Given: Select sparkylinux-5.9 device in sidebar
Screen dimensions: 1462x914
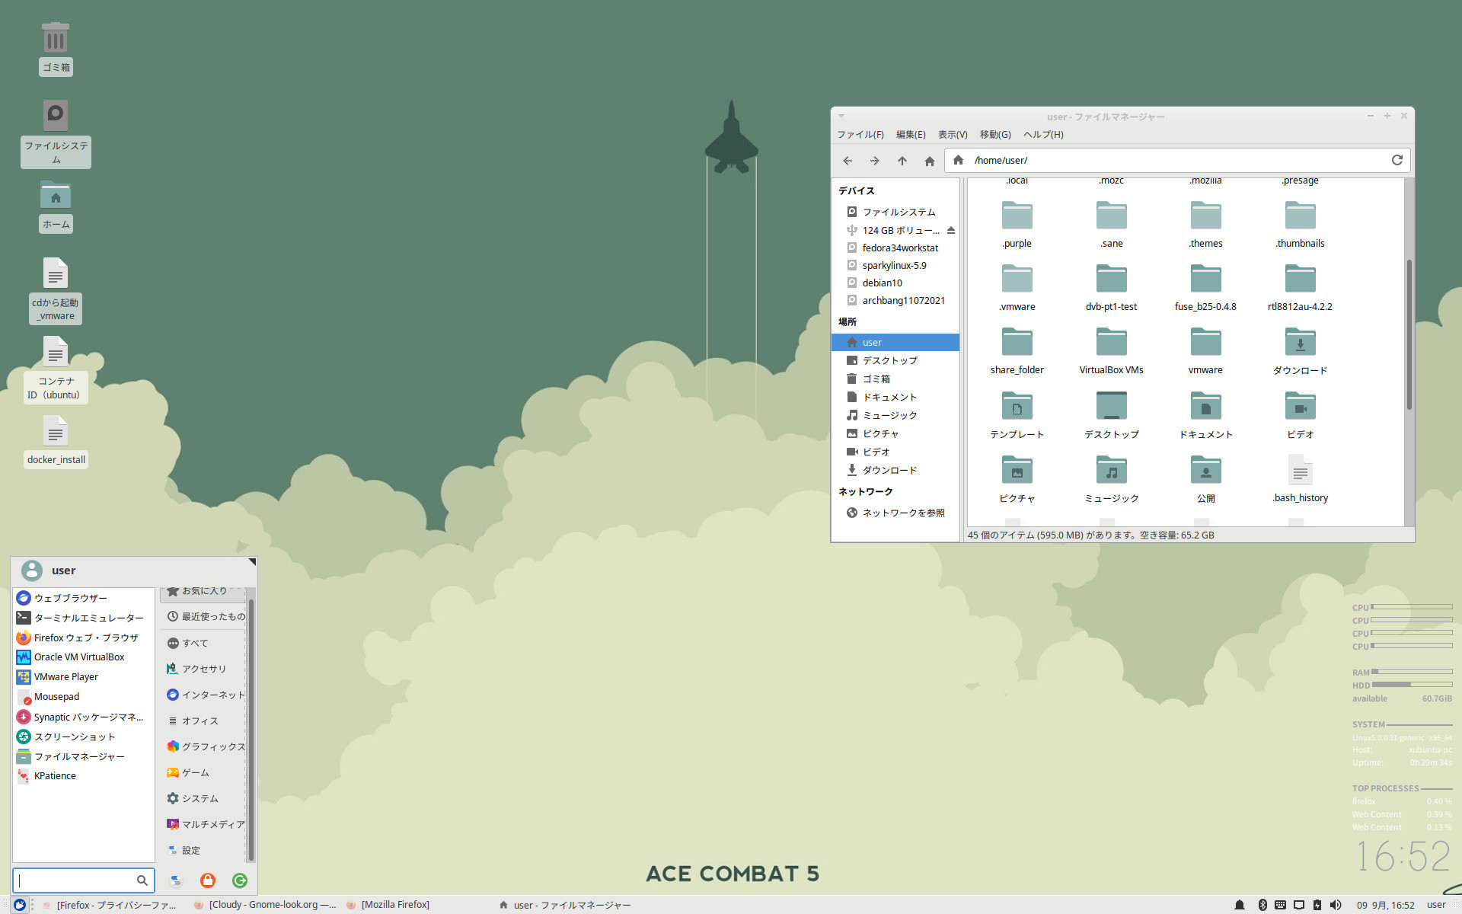Looking at the screenshot, I should coord(895,265).
